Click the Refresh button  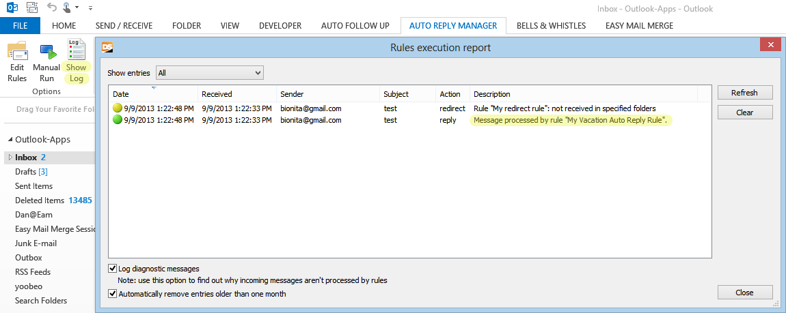(744, 93)
